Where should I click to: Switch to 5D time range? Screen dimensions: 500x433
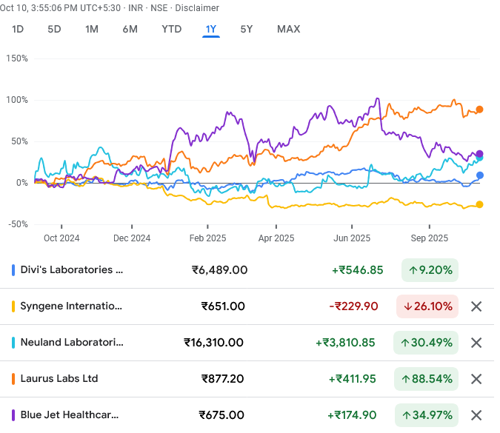tap(54, 30)
